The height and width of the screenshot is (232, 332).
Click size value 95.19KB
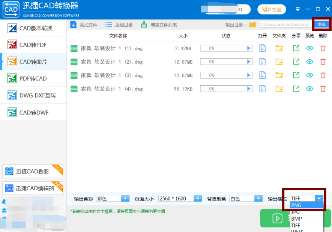click(183, 89)
